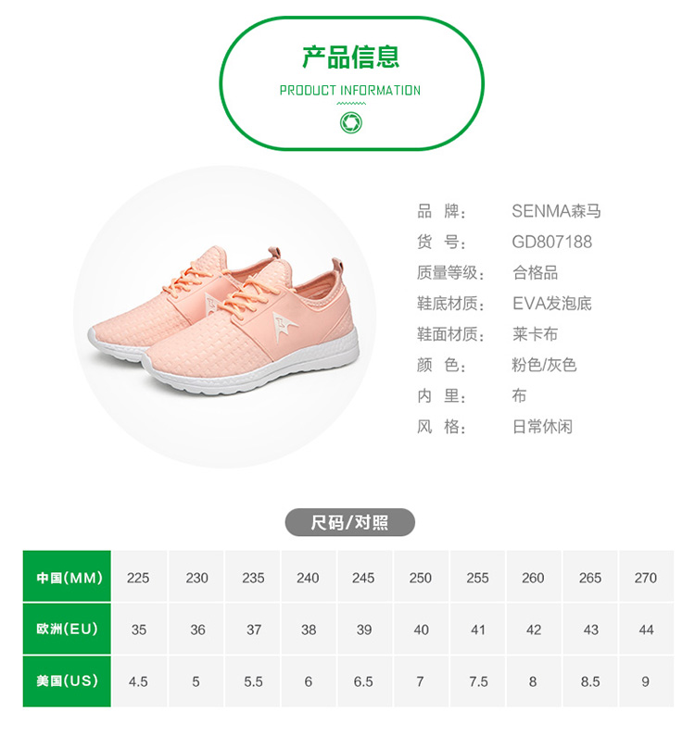Viewport: 695px width, 736px height.
Task: Select the 欧洲(EU) row header
Action: [x=67, y=629]
